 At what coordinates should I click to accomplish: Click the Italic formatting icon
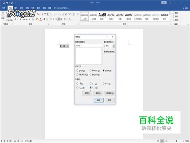click(18, 19)
